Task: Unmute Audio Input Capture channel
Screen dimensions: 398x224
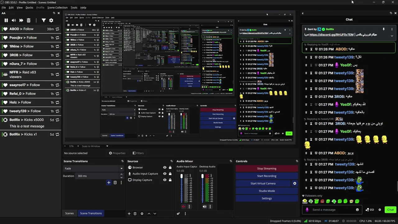Action: [x=183, y=207]
